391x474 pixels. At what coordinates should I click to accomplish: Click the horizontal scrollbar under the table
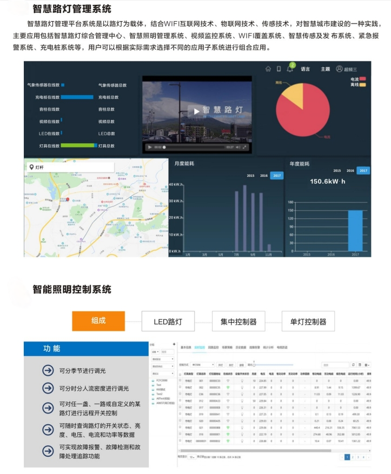click(255, 451)
